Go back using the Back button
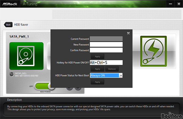 (x=8, y=25)
